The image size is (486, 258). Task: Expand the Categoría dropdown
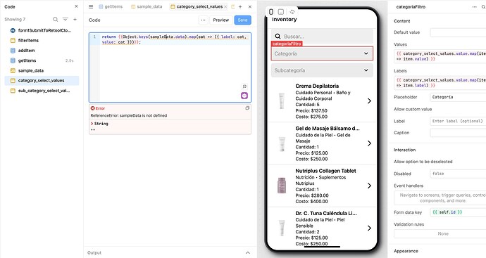tap(322, 53)
